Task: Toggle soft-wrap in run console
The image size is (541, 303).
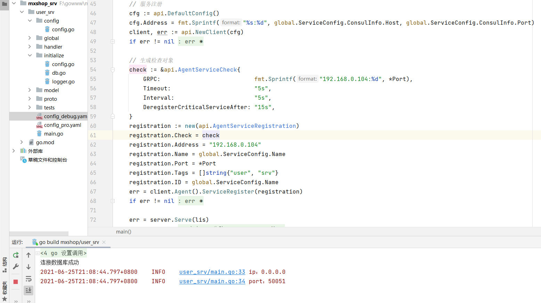Action: 28,279
